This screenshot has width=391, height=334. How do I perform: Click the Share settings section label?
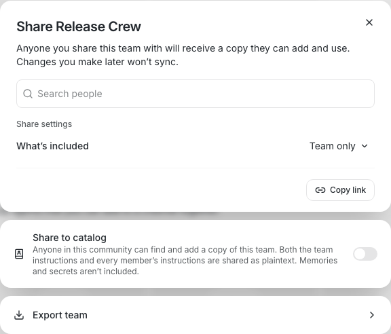coord(44,124)
